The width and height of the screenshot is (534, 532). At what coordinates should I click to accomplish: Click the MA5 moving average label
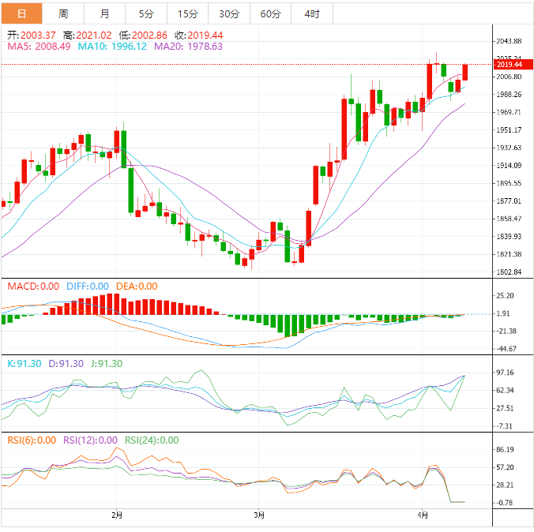39,47
